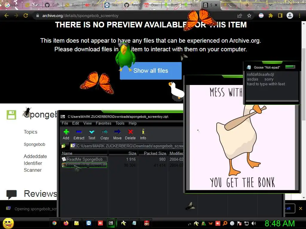306x229 pixels.
Task: Click the network tray icon
Action: [247, 223]
